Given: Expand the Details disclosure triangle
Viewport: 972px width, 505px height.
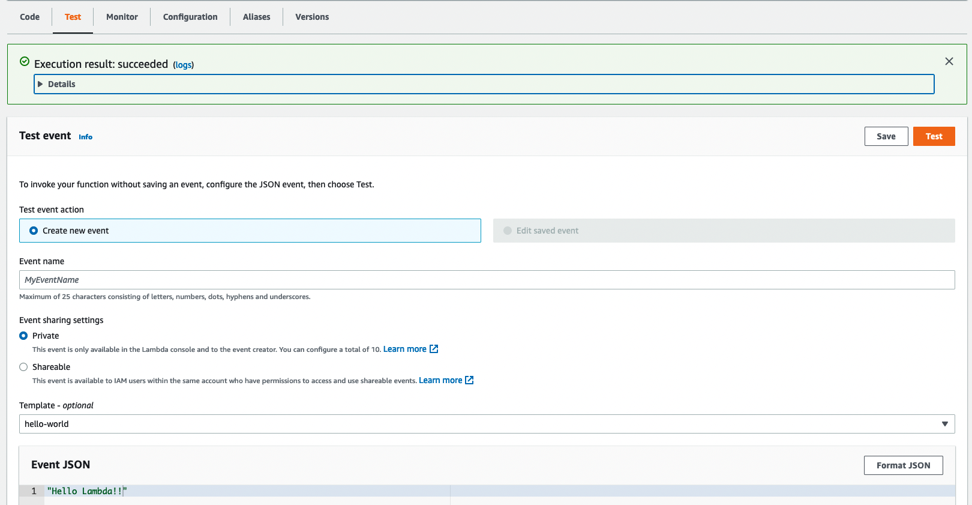Looking at the screenshot, I should 40,84.
